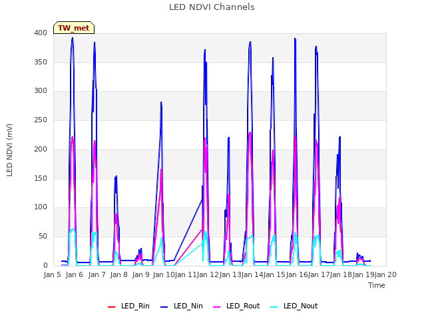Click the 200 y-axis tick label
Image resolution: width=426 pixels, height=319 pixels.
41,149
